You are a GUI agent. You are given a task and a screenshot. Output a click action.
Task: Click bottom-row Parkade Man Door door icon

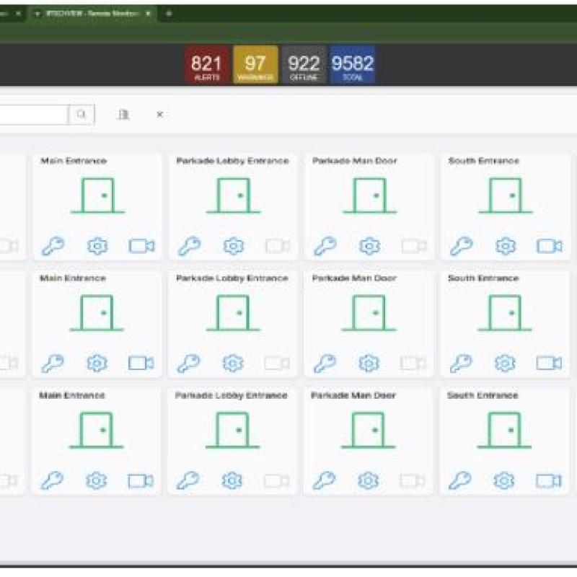coord(368,430)
